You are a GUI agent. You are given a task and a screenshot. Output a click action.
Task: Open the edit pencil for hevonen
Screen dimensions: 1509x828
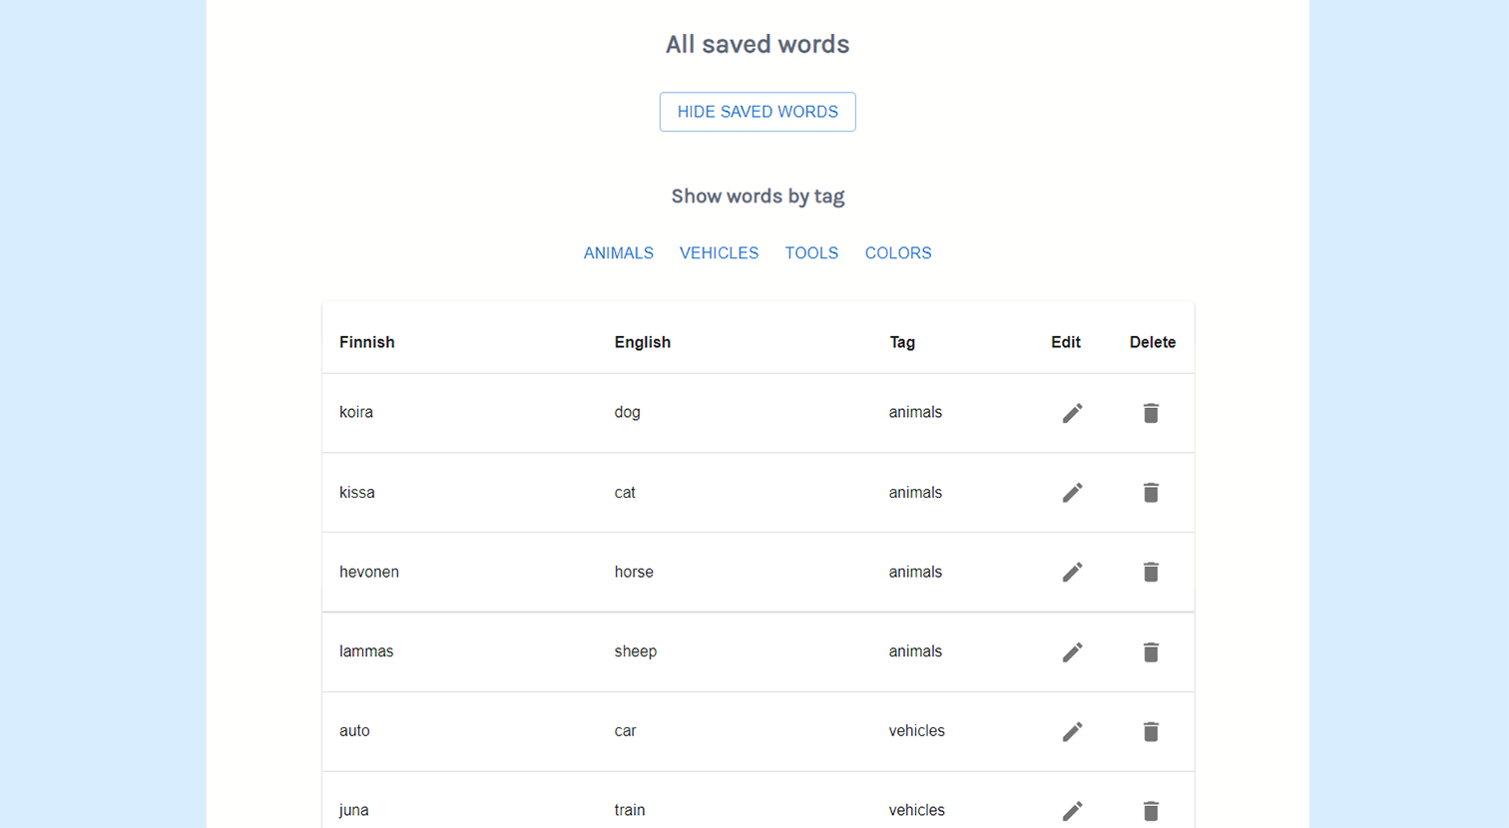[x=1072, y=572]
